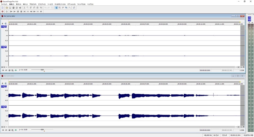Open the プロセス(P) menu
The height and width of the screenshot is (137, 254).
click(x=33, y=4)
